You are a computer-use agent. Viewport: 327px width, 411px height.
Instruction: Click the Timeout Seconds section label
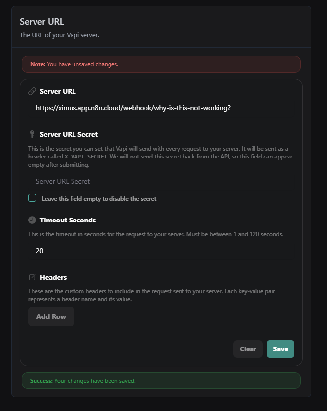(x=68, y=220)
